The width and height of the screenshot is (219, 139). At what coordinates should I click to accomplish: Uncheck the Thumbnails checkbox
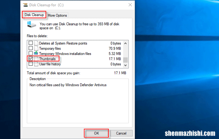[x=31, y=59]
